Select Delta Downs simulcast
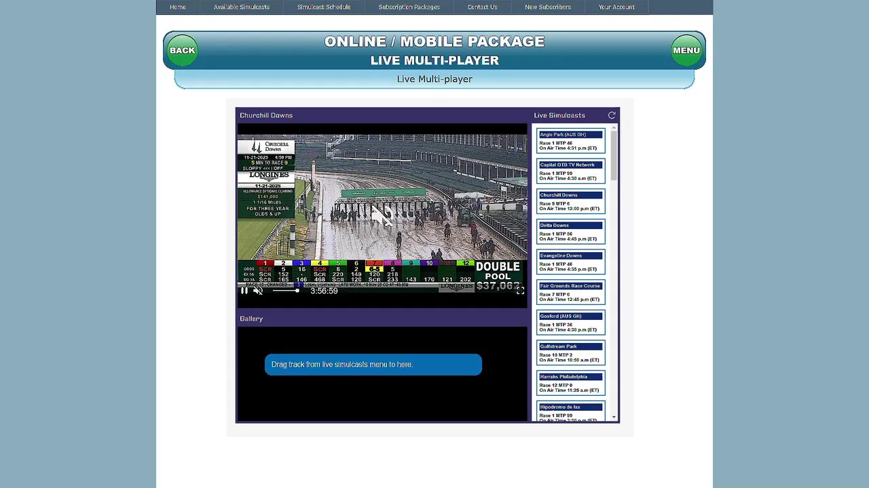The width and height of the screenshot is (869, 488). [571, 232]
